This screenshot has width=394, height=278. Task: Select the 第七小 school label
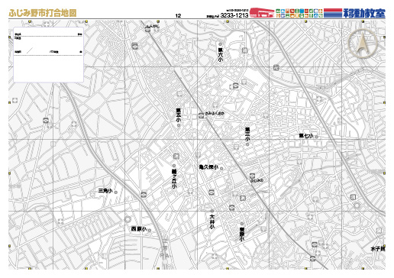click(x=306, y=136)
